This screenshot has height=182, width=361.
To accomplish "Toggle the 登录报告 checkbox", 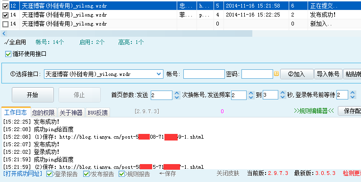I will click(49, 174).
